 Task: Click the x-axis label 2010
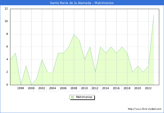(85, 88)
